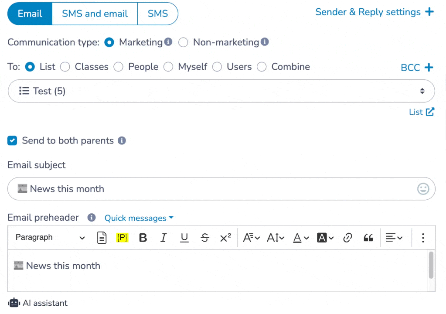
Task: Switch to the SMS tab
Action: point(157,14)
